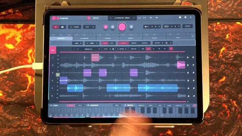The height and width of the screenshot is (136, 242).
Task: Open the help circle icon
Action: tap(180, 17)
